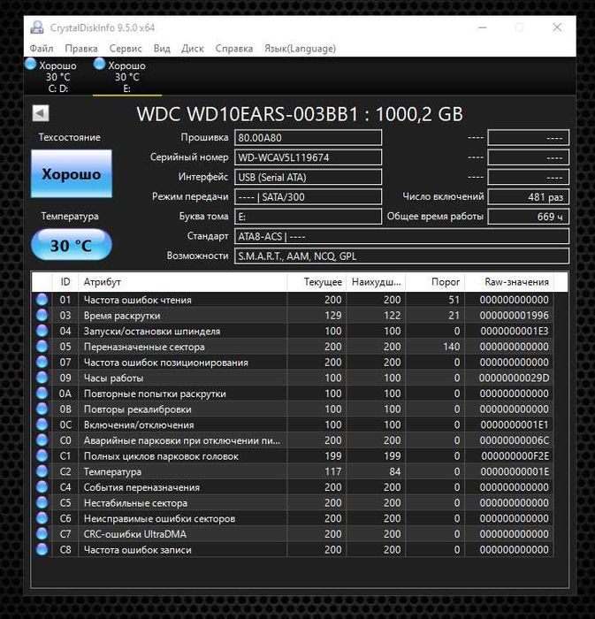Select the Частота ошибок позиционирования row

(293, 362)
